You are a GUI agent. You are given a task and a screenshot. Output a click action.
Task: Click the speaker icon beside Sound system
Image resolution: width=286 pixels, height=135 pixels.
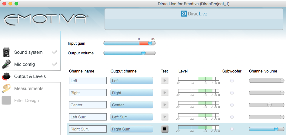tap(7, 52)
